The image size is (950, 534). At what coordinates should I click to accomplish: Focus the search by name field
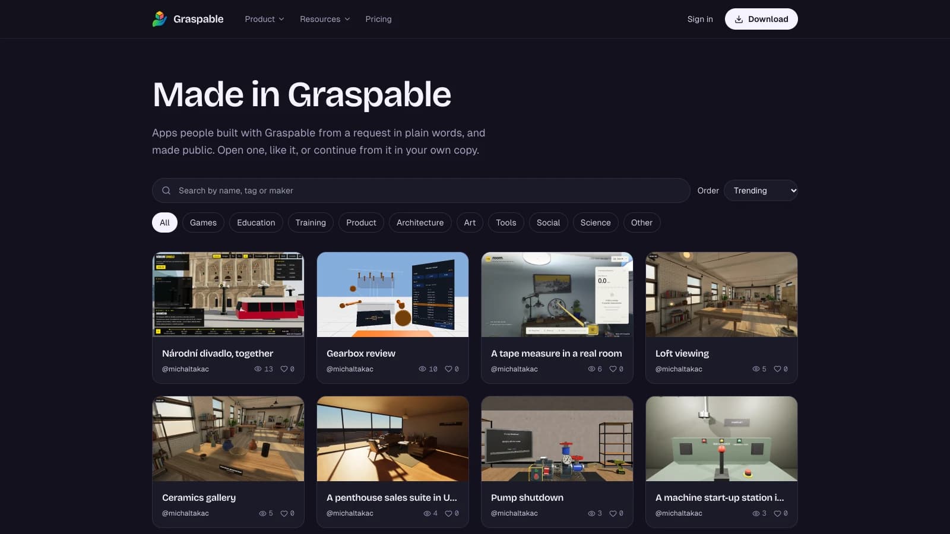tap(421, 190)
